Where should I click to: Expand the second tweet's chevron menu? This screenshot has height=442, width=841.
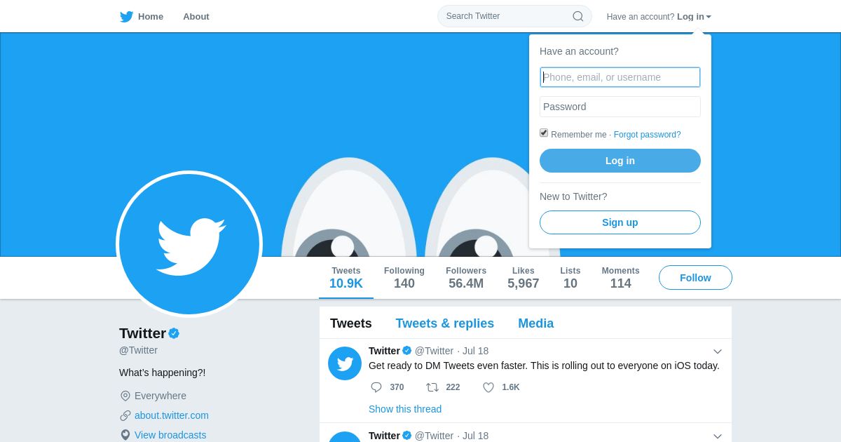718,436
